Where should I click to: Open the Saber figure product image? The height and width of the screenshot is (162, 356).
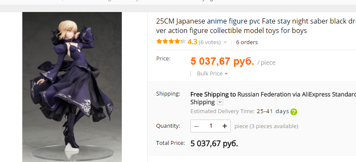(x=72, y=87)
